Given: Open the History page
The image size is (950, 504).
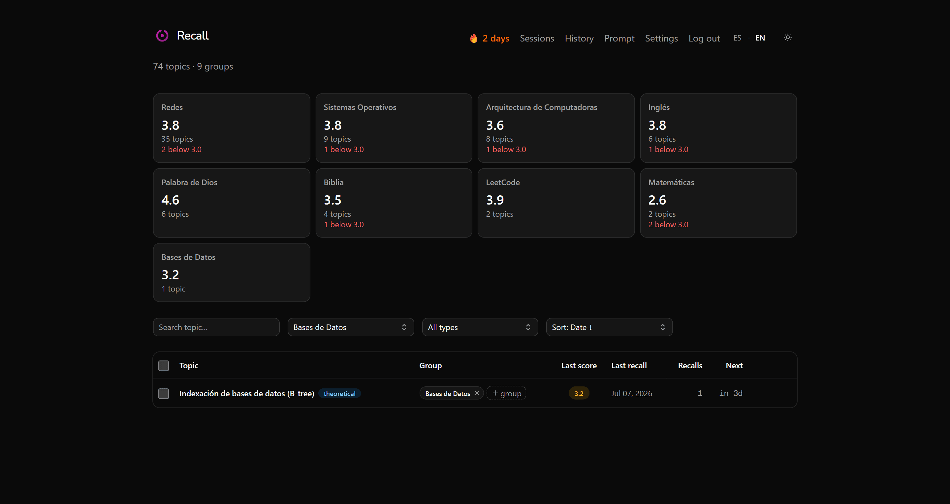Looking at the screenshot, I should coord(579,38).
